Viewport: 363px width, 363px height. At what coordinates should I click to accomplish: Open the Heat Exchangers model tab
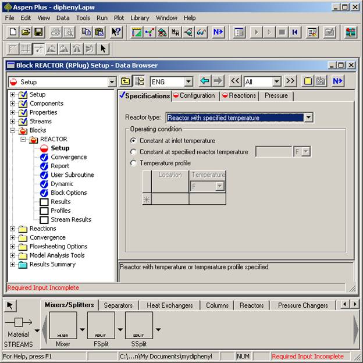(x=169, y=305)
